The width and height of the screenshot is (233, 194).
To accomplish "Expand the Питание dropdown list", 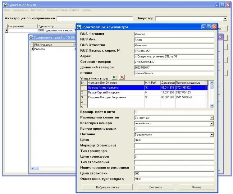I will pos(212,135).
